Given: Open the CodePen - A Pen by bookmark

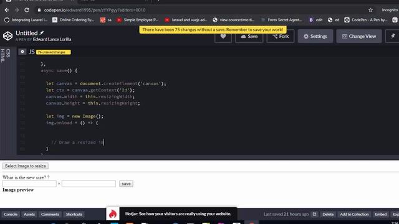Looking at the screenshot, I should click(366, 20).
